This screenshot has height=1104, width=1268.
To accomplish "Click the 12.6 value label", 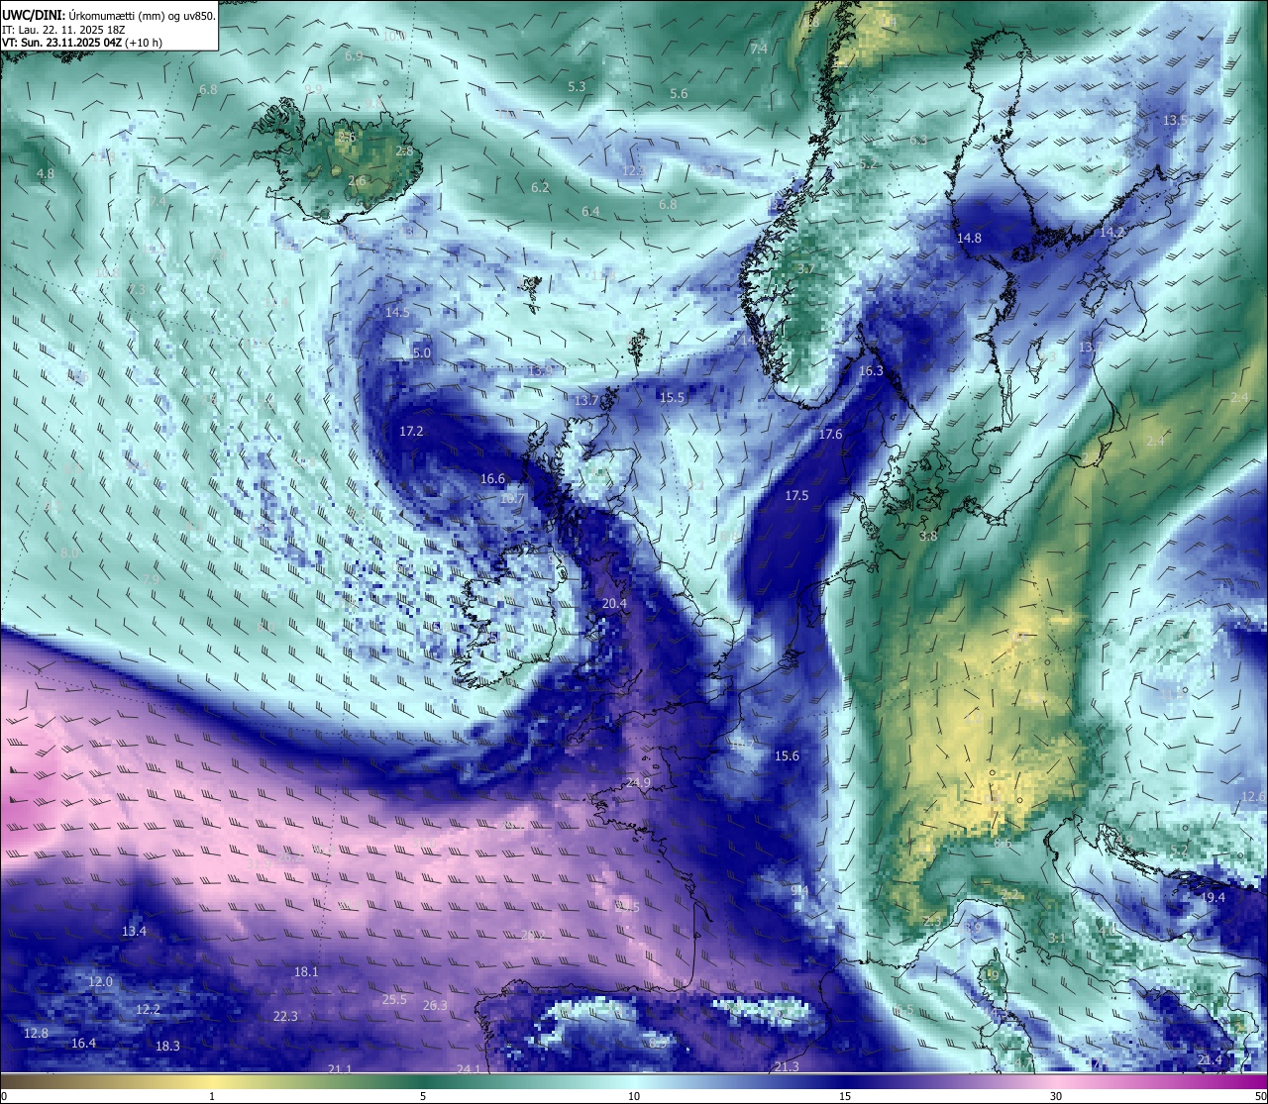I will pos(1253,798).
